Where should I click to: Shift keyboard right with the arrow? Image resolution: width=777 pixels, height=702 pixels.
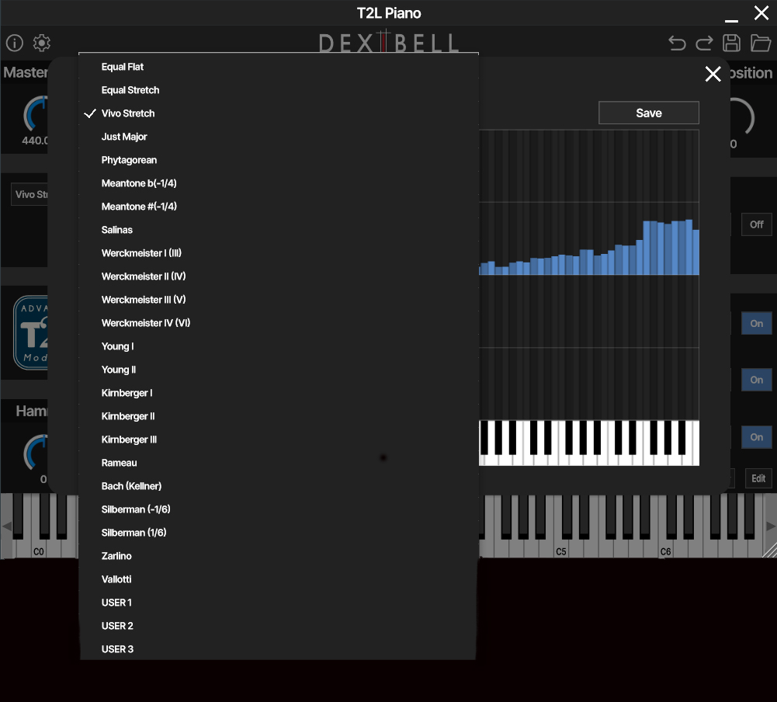771,526
